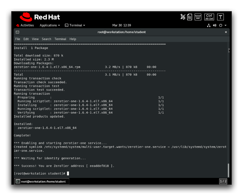Click the terminal window title bar icon
The image size is (243, 196).
pos(17,32)
